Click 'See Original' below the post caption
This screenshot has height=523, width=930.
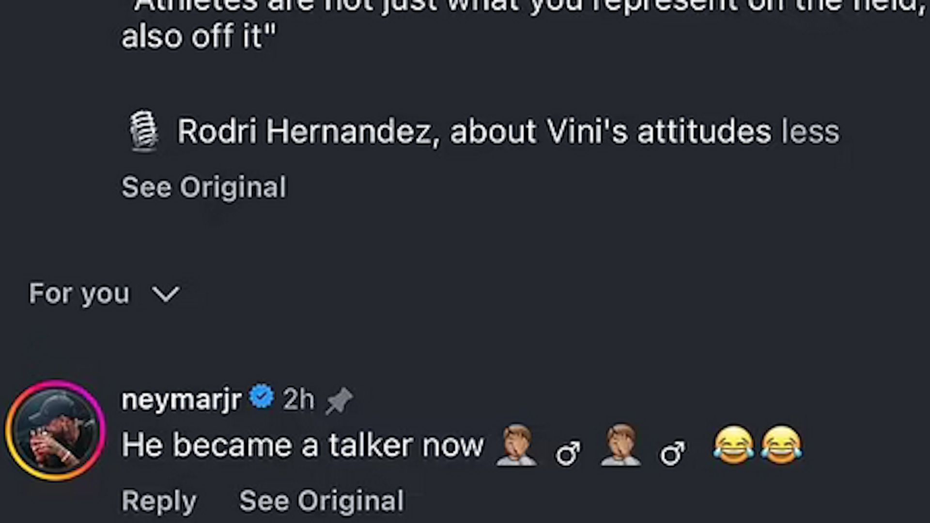(x=203, y=187)
